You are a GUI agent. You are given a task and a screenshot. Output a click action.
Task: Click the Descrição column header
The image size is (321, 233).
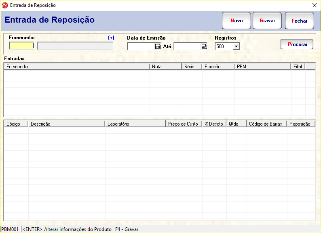pos(67,124)
